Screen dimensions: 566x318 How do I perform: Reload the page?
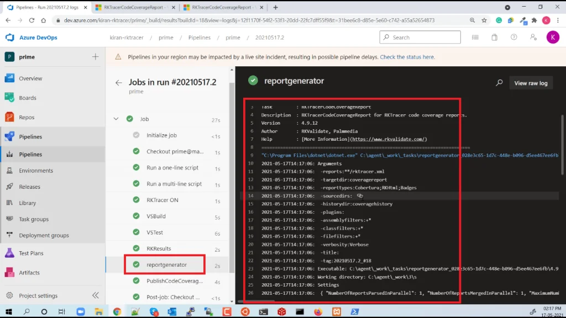click(x=32, y=20)
